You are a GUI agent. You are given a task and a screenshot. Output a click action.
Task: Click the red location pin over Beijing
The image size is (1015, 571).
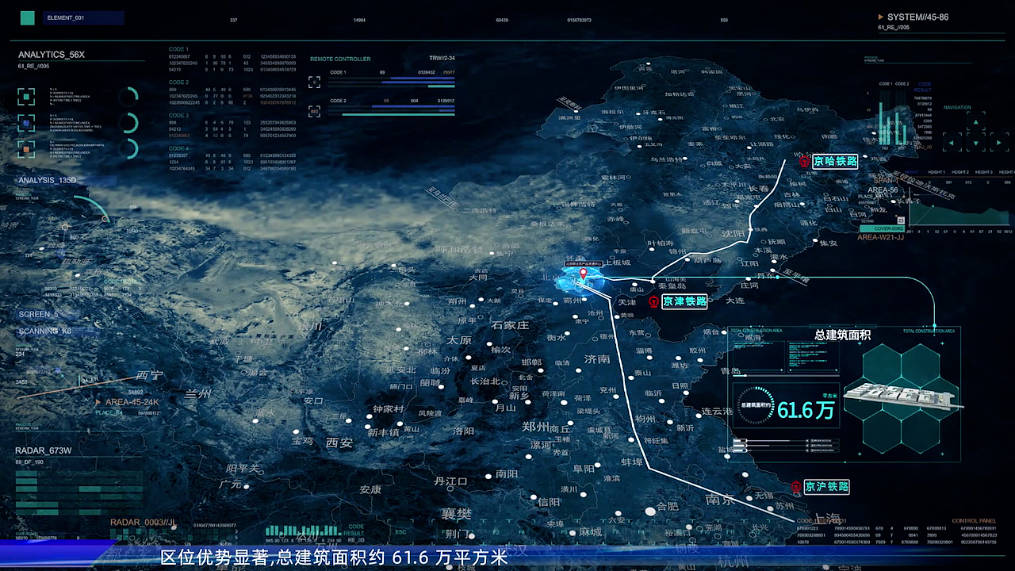tap(584, 274)
